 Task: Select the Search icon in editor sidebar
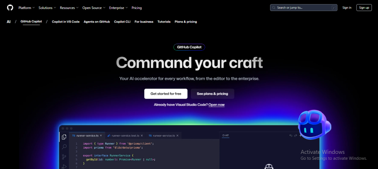[64, 147]
